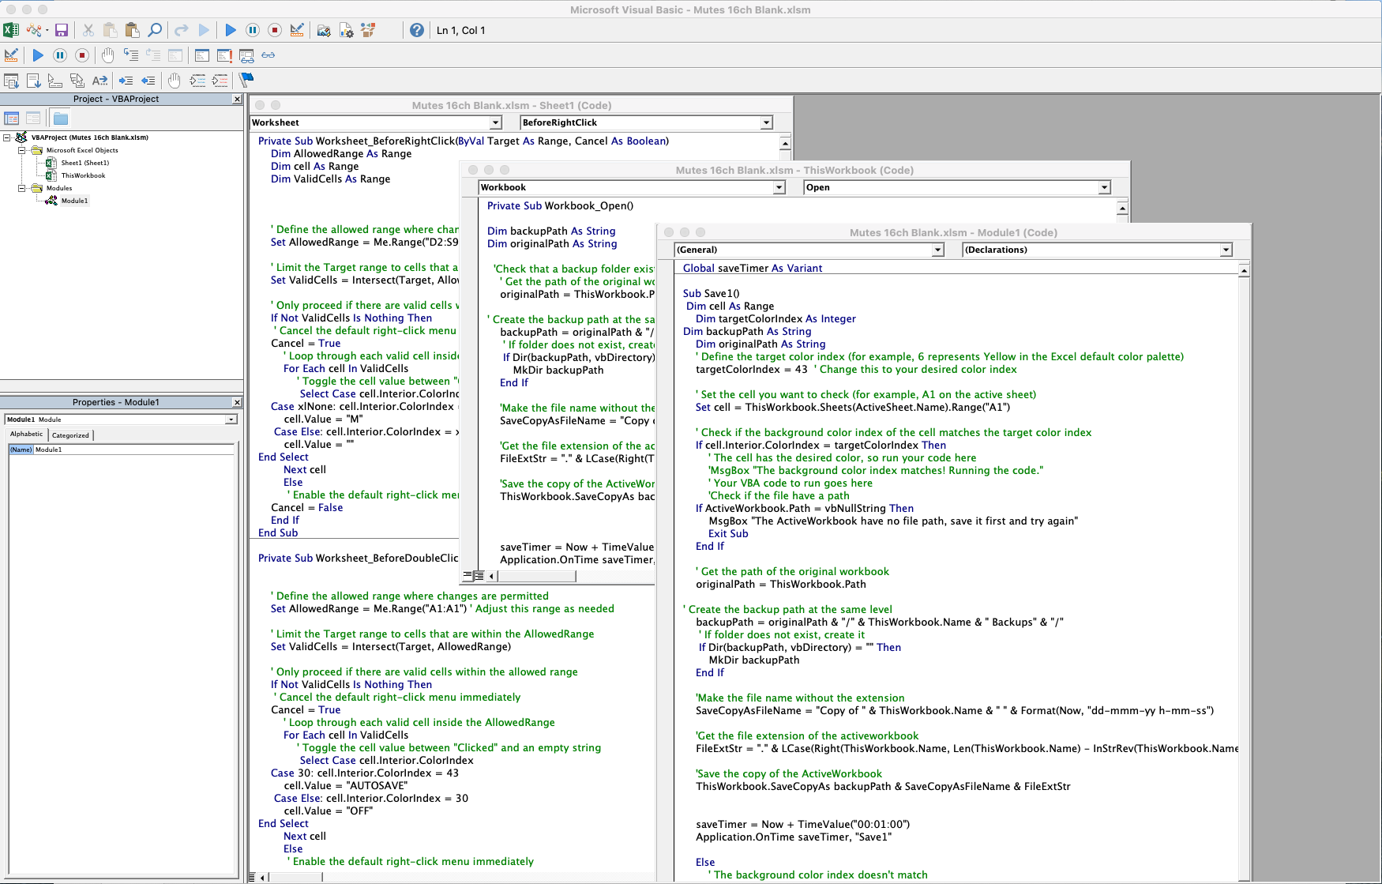Screen dimensions: 1382x884
Task: Toggle a bookmark with the blue flag icon
Action: (246, 80)
